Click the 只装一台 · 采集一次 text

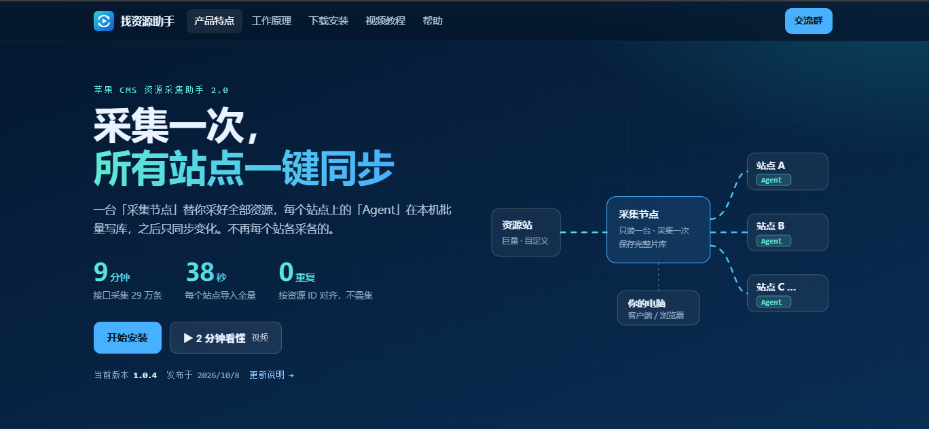coord(654,231)
